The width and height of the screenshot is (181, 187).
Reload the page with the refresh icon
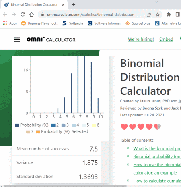23,15
